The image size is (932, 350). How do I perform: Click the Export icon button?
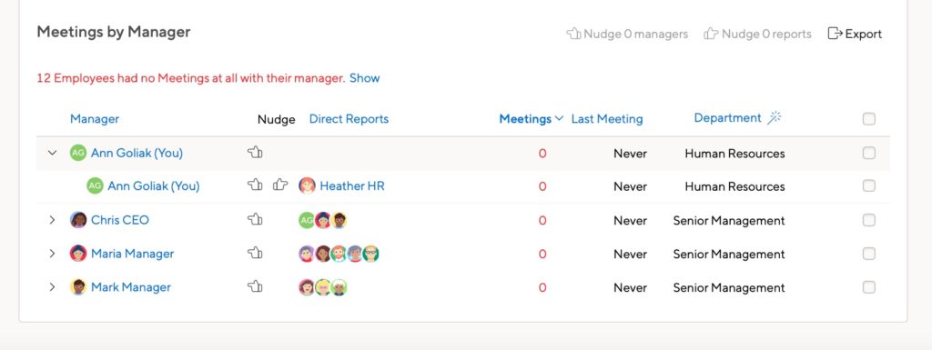[x=855, y=34]
